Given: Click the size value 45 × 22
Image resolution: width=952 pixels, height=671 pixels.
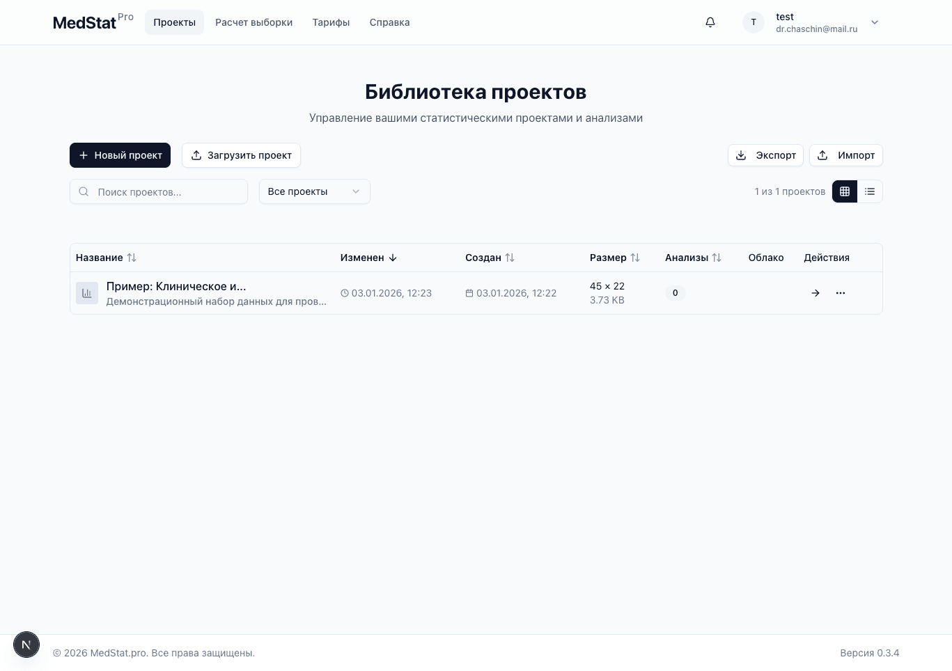Looking at the screenshot, I should coord(607,286).
